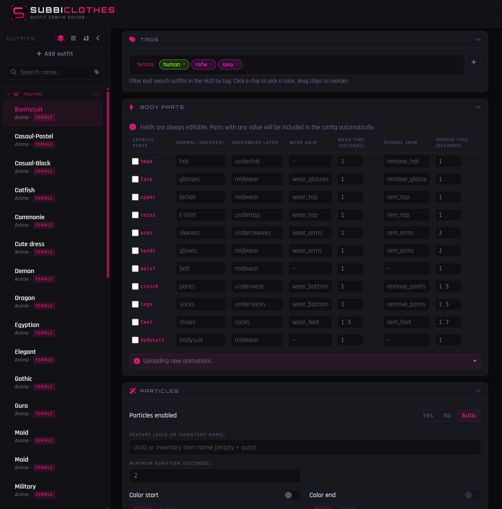502x509 pixels.
Task: Open the Dragon outfit
Action: pyautogui.click(x=53, y=302)
